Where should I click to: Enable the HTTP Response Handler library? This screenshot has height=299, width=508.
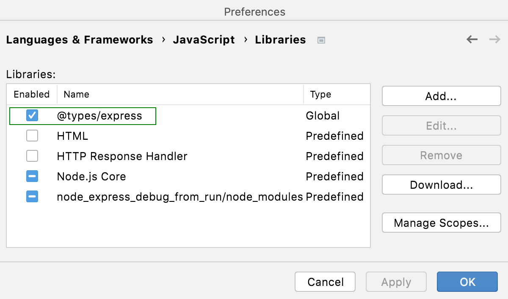coord(32,156)
